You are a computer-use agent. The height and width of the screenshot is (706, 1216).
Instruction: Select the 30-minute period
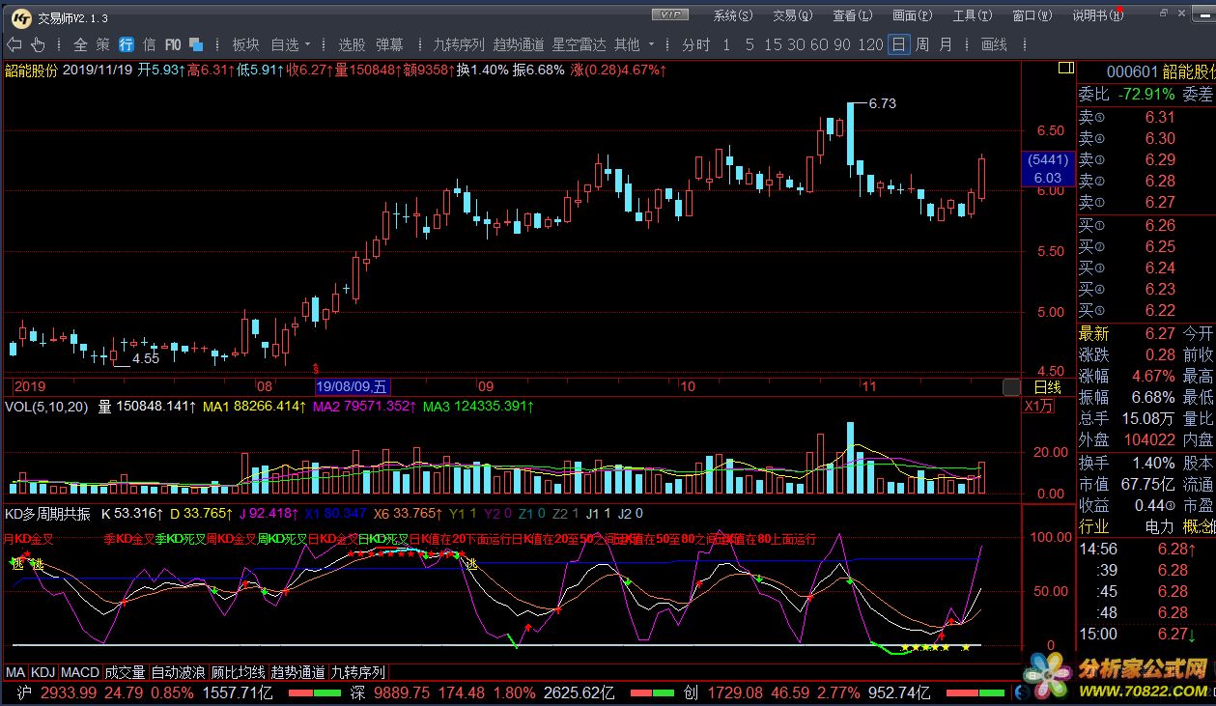click(796, 44)
